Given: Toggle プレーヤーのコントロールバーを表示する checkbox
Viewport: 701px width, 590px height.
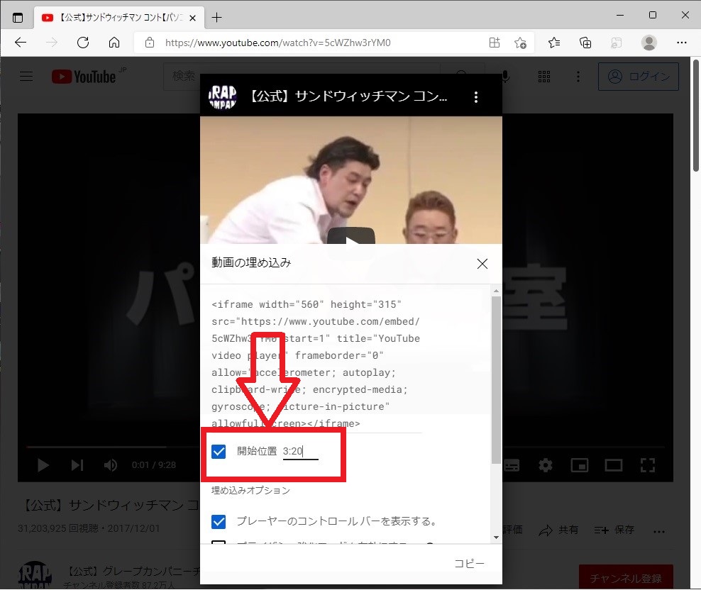Looking at the screenshot, I should point(219,522).
